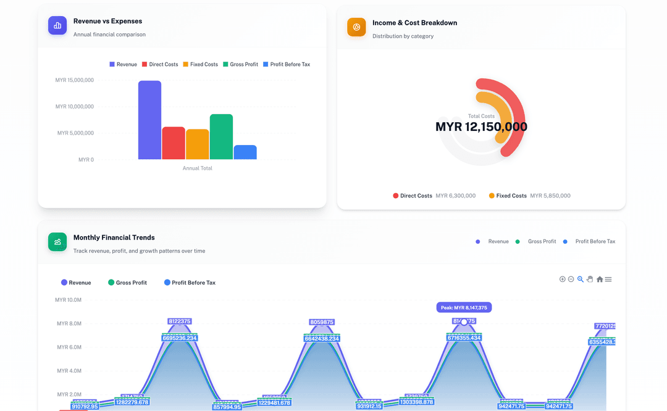Viewport: 667px width, 411px height.
Task: Toggle the Revenue legend item in the bar chart
Action: (123, 64)
